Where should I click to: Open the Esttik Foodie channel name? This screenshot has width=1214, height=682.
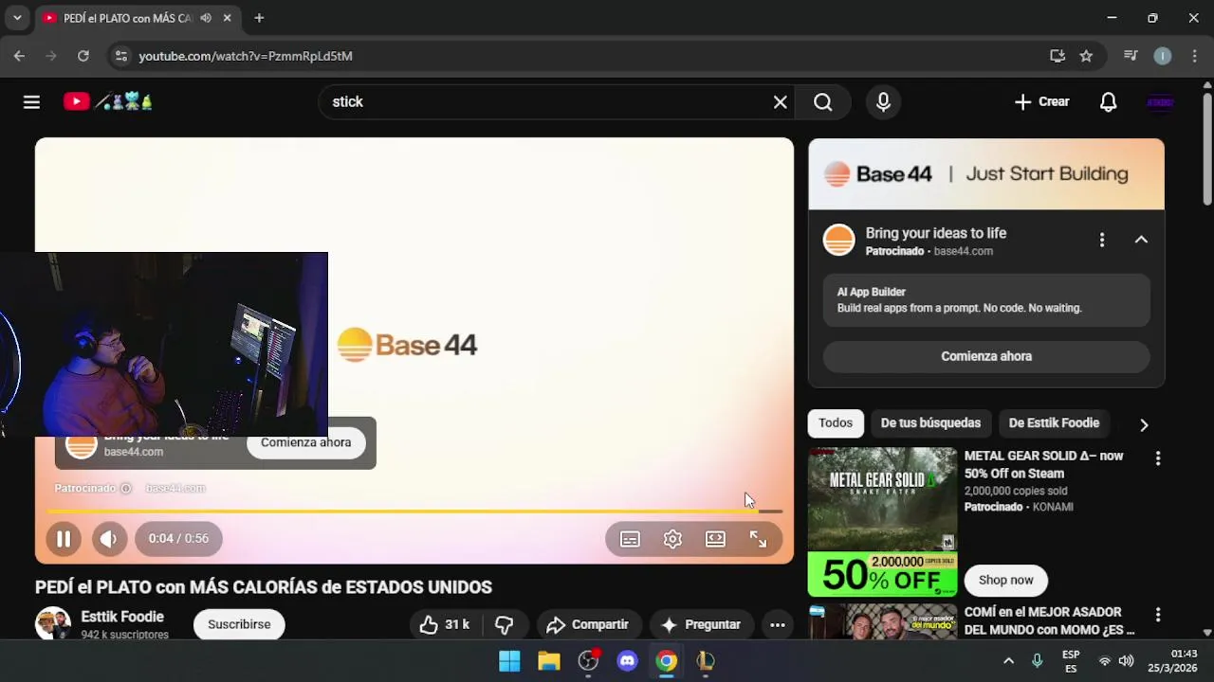[x=122, y=617]
